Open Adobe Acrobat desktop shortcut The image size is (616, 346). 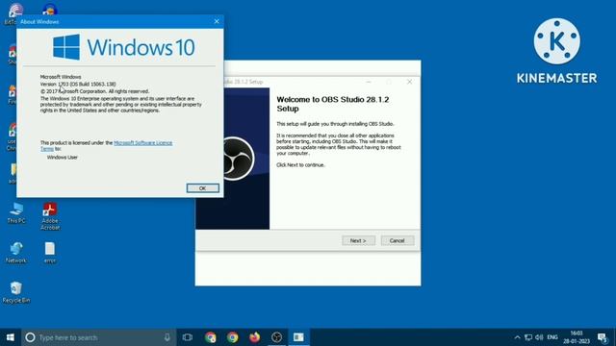50,216
